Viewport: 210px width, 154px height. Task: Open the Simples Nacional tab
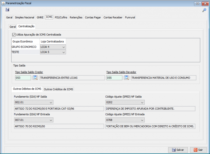click(x=24, y=17)
